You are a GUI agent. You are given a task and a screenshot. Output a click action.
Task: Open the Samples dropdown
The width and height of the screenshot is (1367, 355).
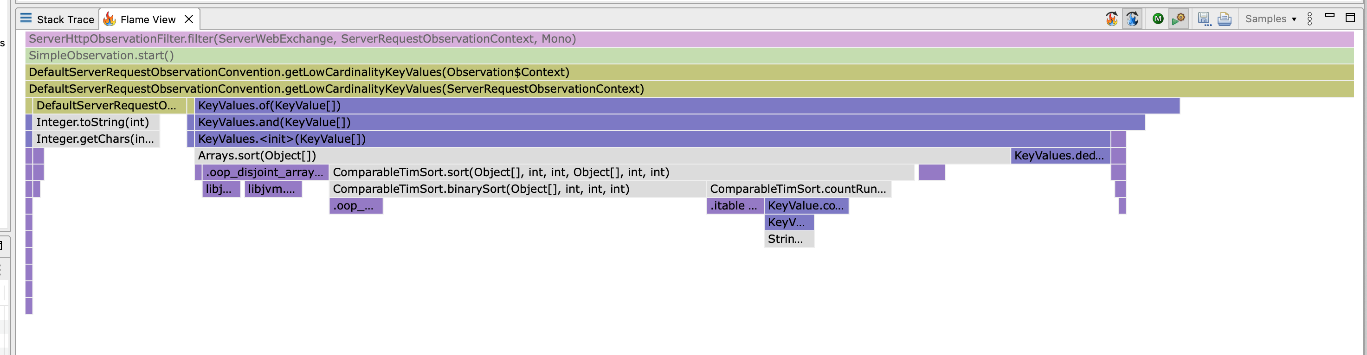point(1271,19)
